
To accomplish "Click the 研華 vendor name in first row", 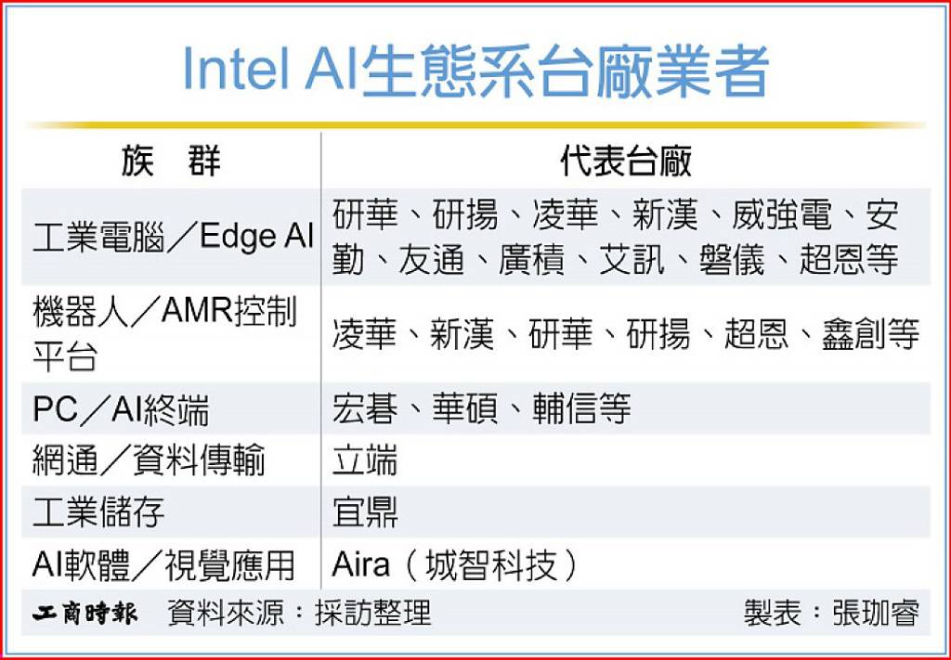I will pyautogui.click(x=365, y=215).
